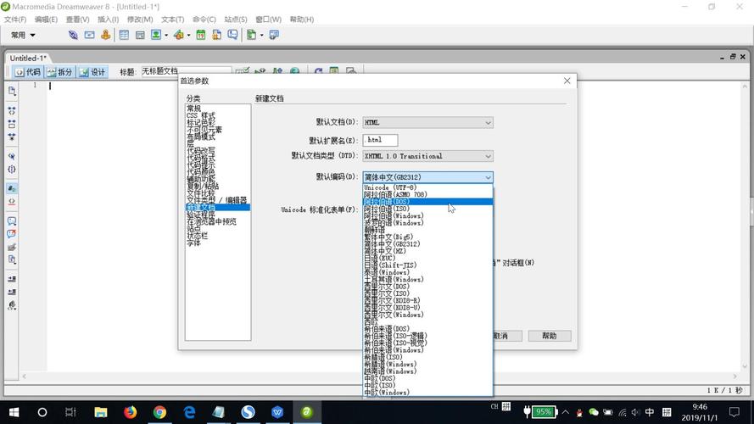754x424 pixels.
Task: Select 字体 category in preferences list
Action: (x=217, y=243)
